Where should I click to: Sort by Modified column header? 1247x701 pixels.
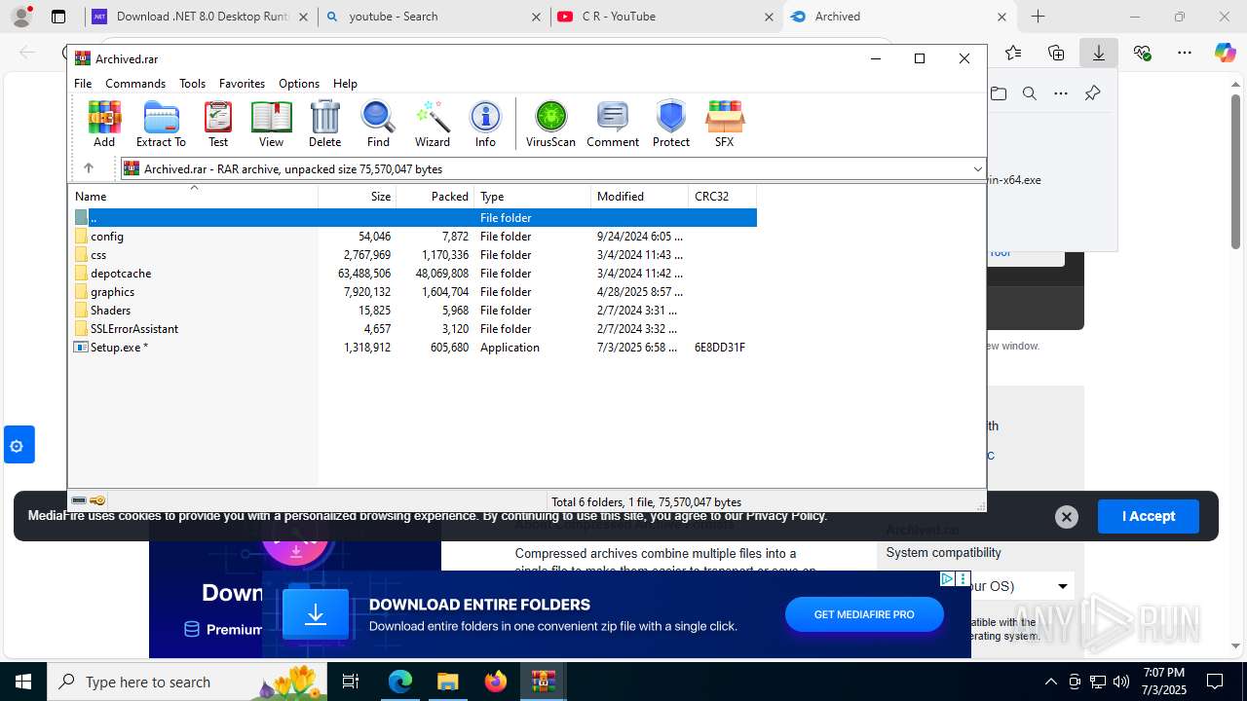pyautogui.click(x=640, y=197)
